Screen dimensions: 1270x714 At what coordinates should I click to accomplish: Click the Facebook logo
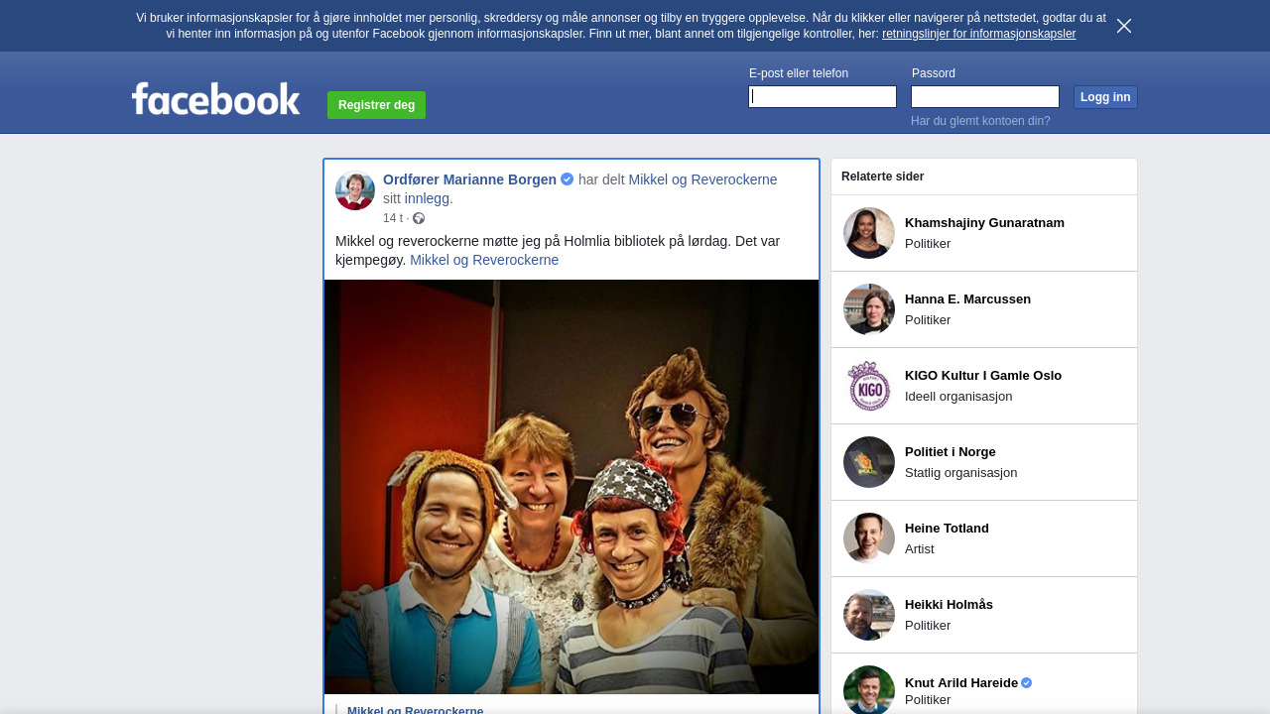coord(215,99)
